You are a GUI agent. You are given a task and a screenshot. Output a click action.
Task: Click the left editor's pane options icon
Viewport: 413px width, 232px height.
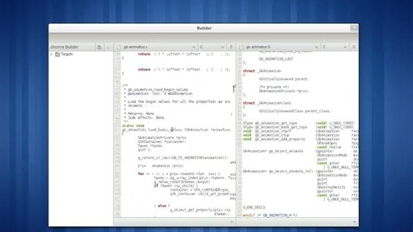[x=231, y=47]
